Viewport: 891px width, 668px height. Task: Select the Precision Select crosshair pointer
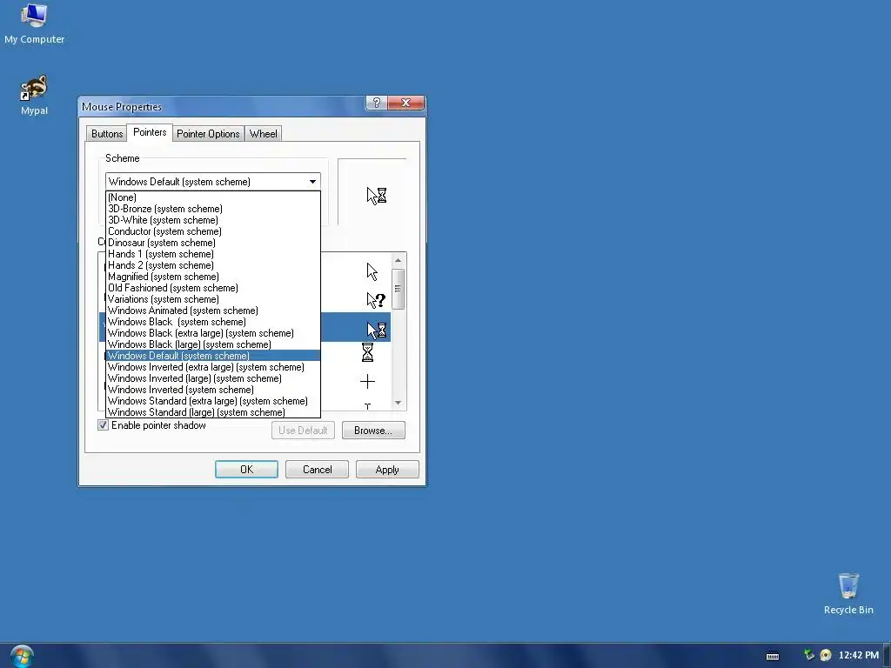(x=367, y=381)
